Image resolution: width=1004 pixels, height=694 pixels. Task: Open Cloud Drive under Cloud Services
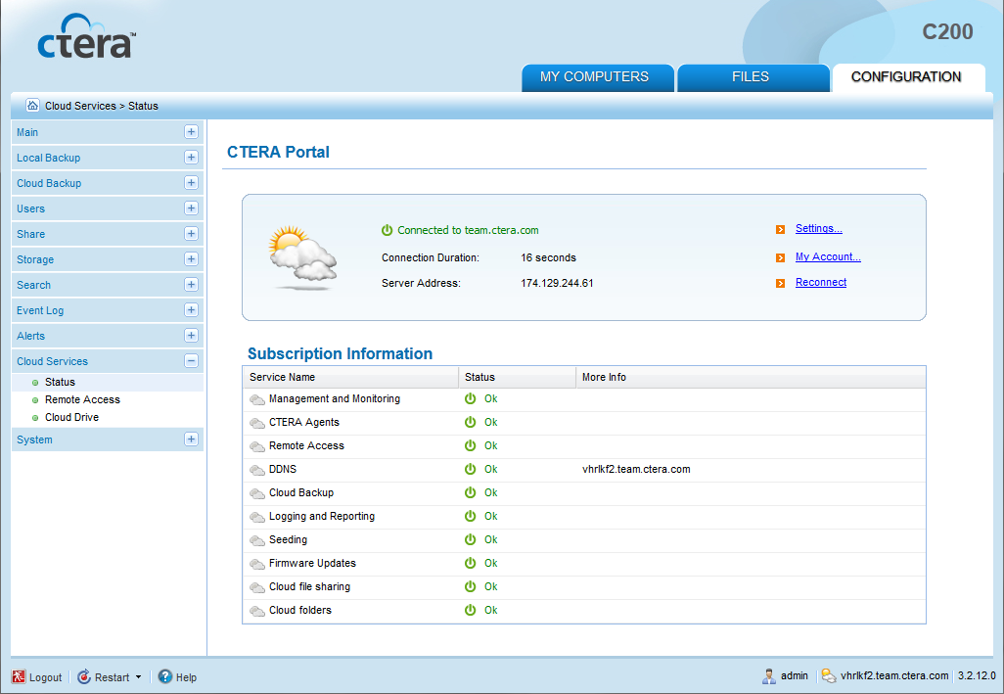[x=71, y=417]
